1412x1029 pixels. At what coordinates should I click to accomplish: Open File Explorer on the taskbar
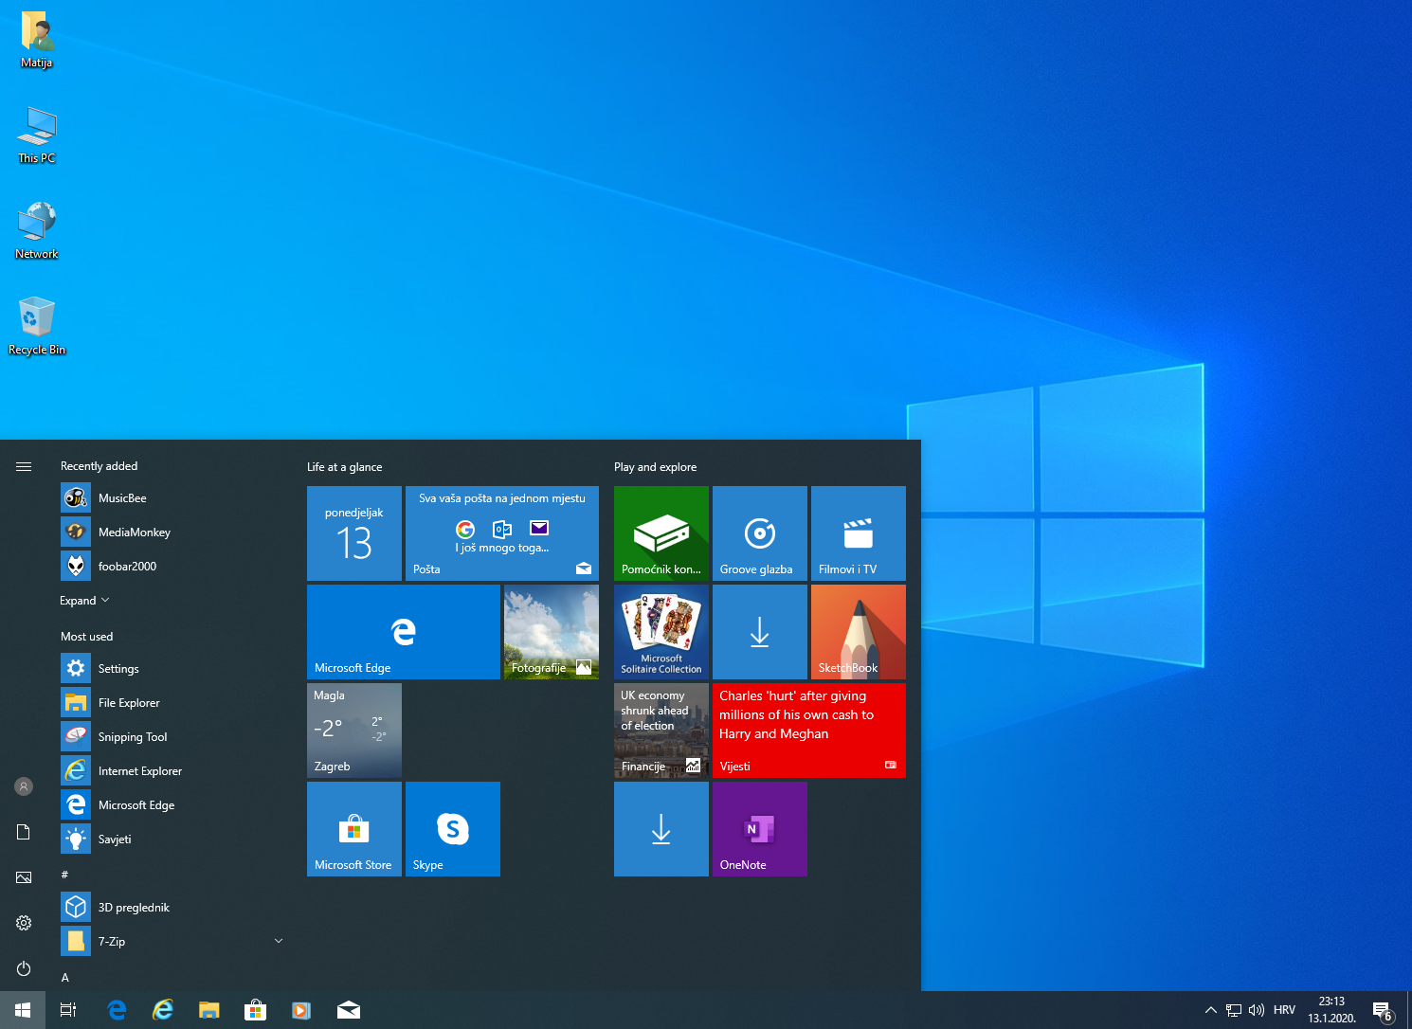[x=208, y=1010]
